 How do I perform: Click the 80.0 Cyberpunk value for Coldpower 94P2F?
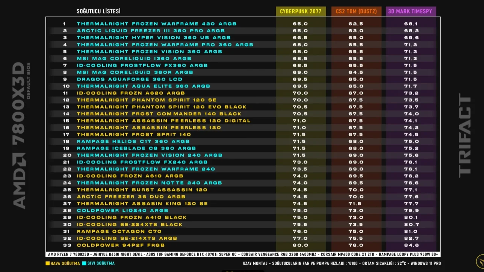point(300,245)
